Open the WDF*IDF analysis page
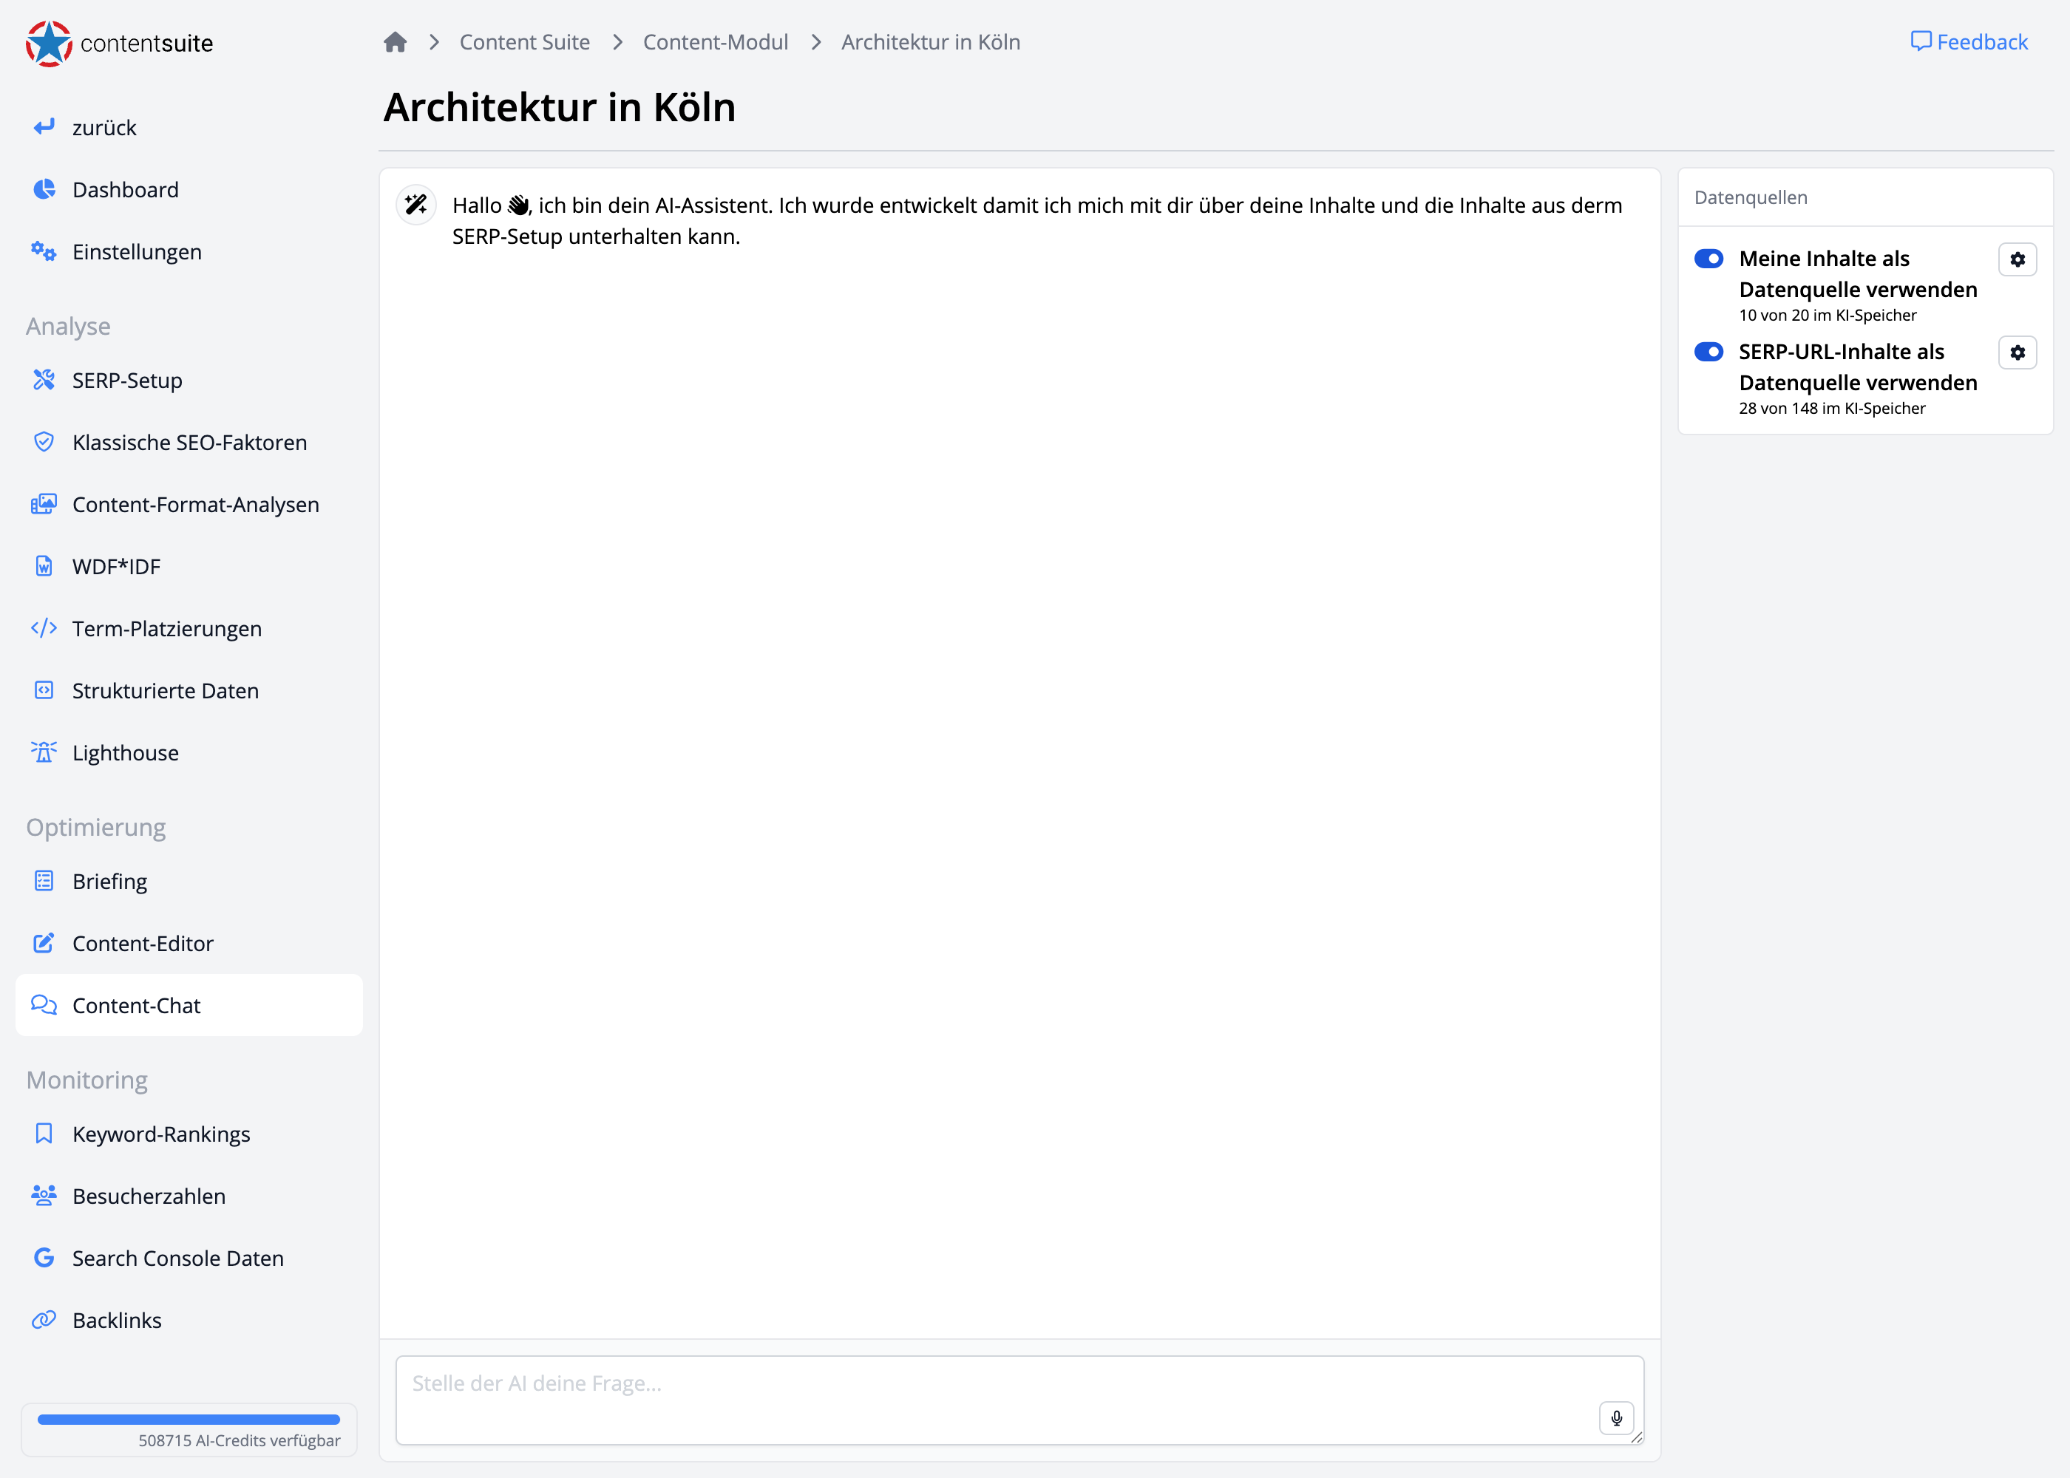 tap(117, 567)
